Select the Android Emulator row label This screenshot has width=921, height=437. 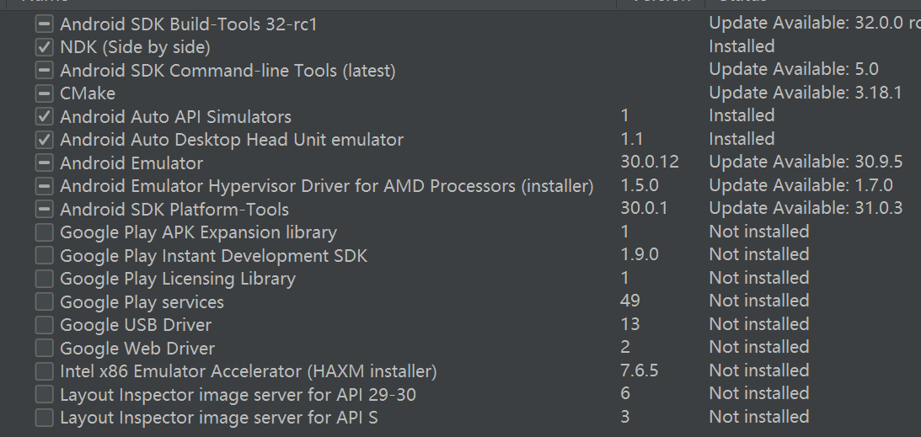131,163
